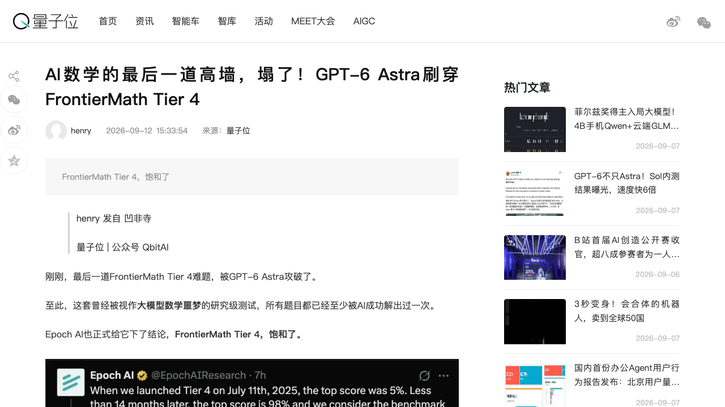
Task: Open the Weibo icon in the header
Action: (x=673, y=22)
